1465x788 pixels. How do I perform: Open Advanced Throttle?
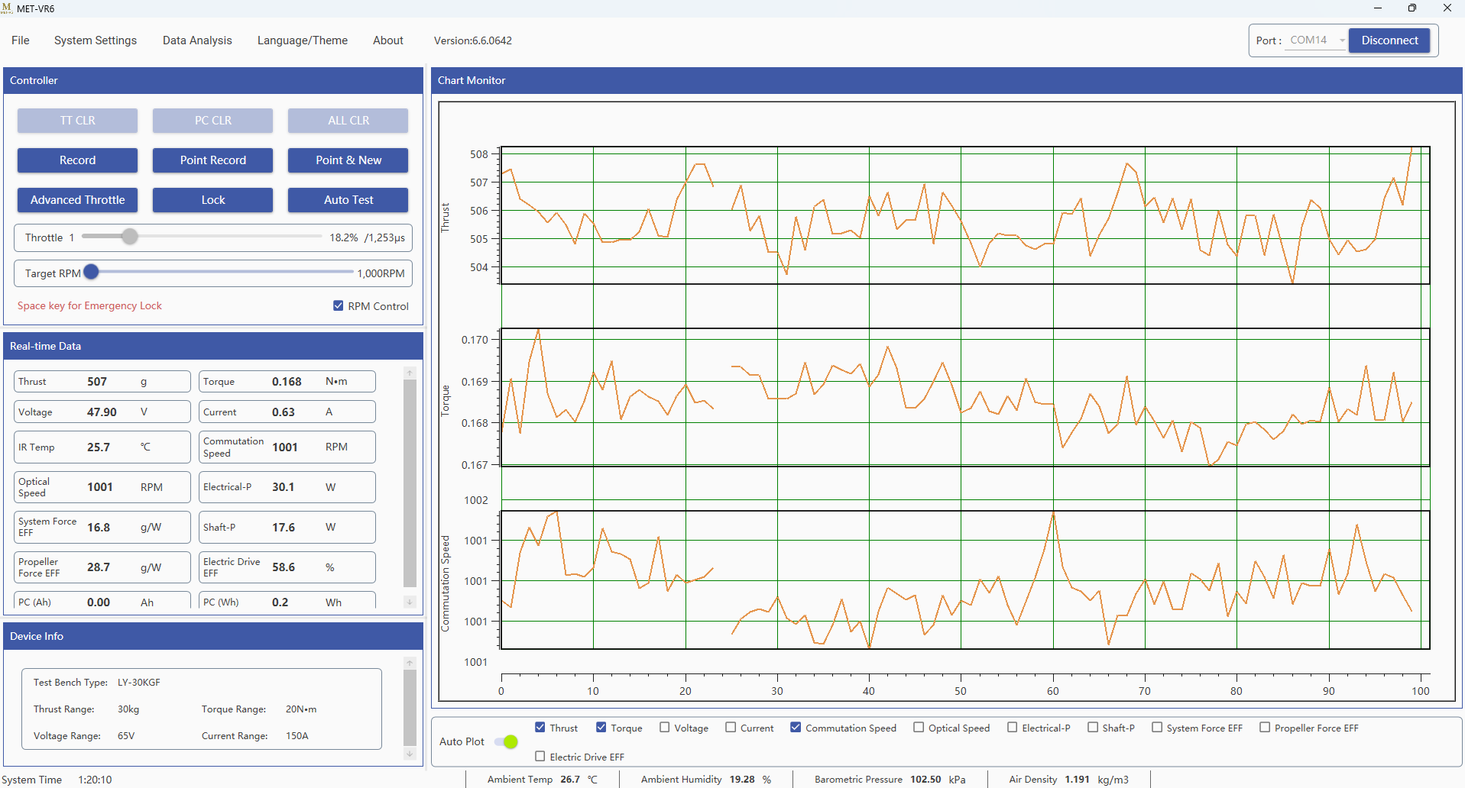(x=78, y=200)
